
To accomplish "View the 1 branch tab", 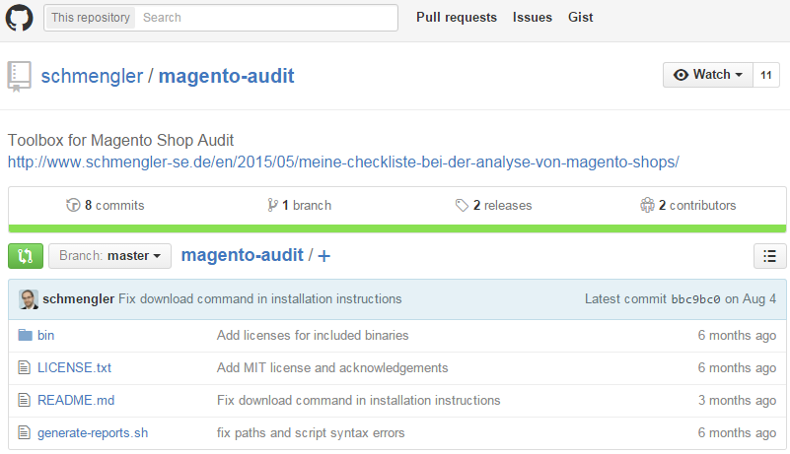I will click(299, 206).
